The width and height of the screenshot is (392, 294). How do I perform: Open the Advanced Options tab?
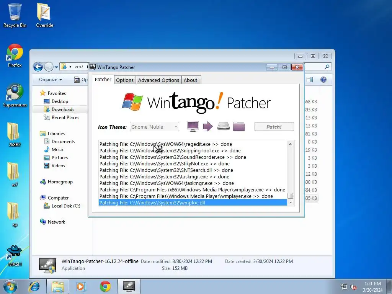click(x=158, y=80)
